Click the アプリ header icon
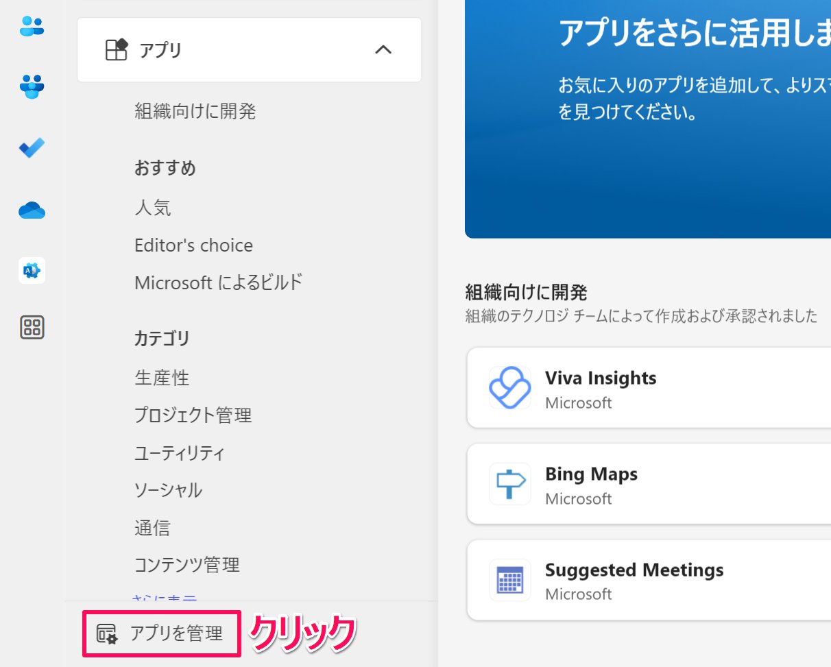Screen dimensions: 831x667 click(x=117, y=50)
